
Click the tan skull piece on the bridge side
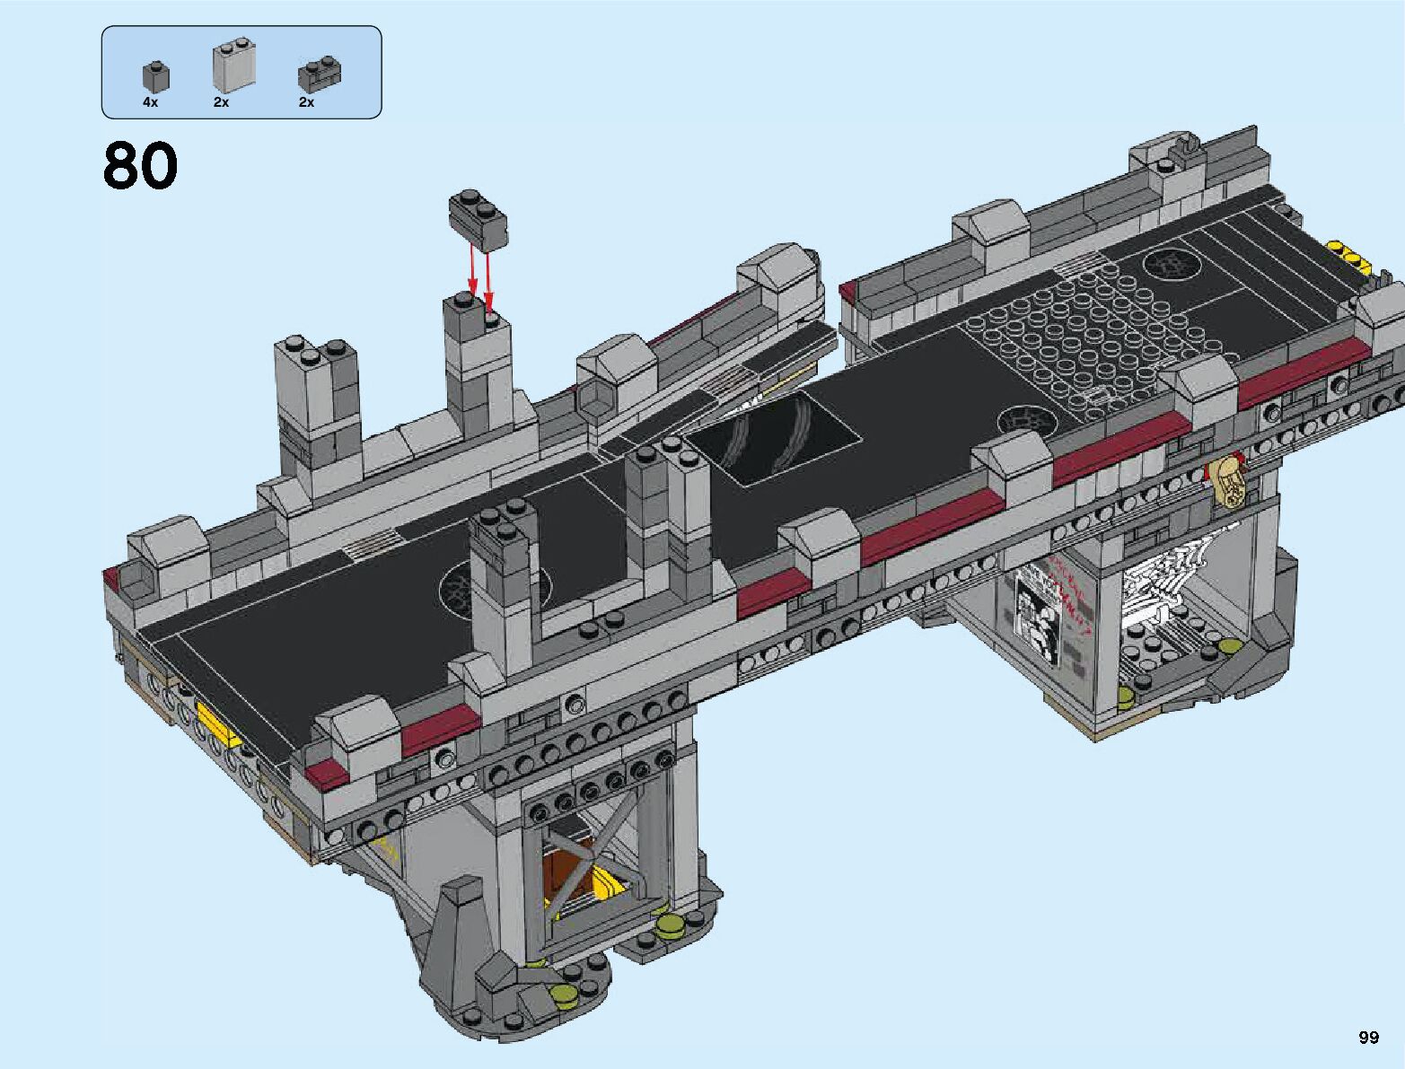1228,483
